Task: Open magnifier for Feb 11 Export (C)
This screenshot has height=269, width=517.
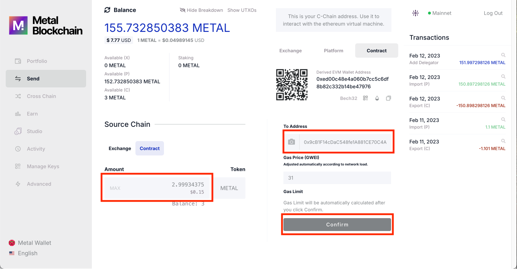Action: (x=503, y=141)
